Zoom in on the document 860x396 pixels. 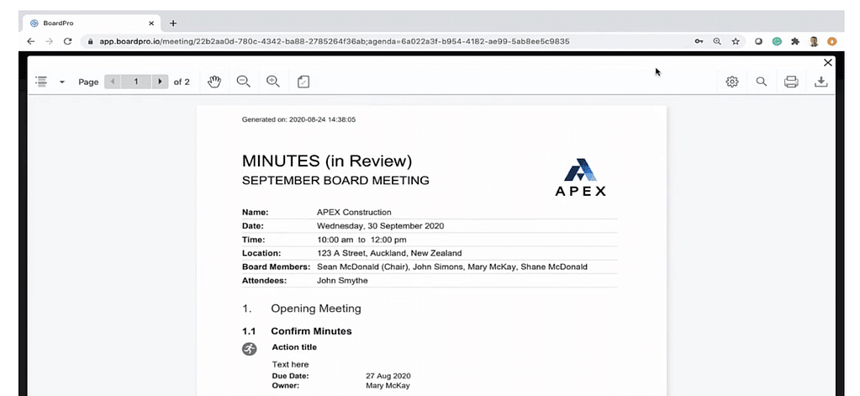tap(272, 82)
